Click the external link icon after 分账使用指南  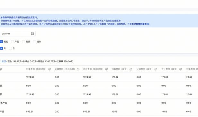click(x=148, y=24)
